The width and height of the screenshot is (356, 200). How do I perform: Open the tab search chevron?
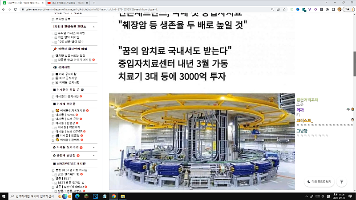tap(326, 3)
